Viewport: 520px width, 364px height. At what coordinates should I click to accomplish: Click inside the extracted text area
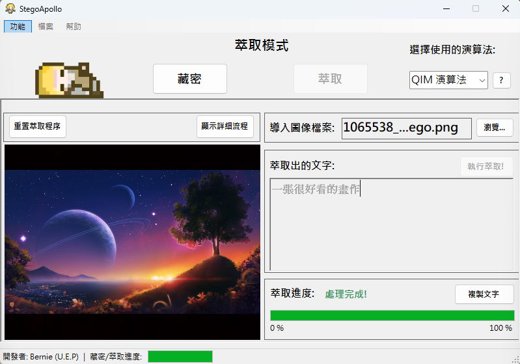tap(391, 228)
